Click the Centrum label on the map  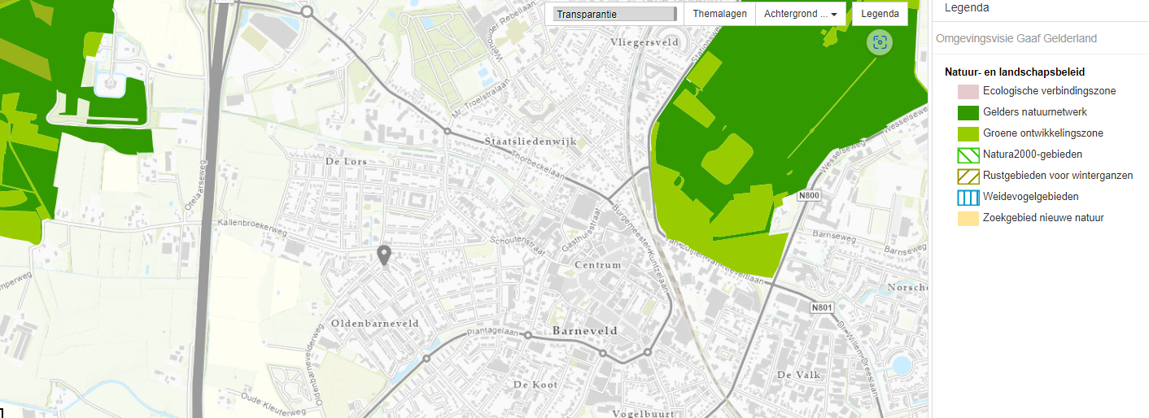point(598,265)
